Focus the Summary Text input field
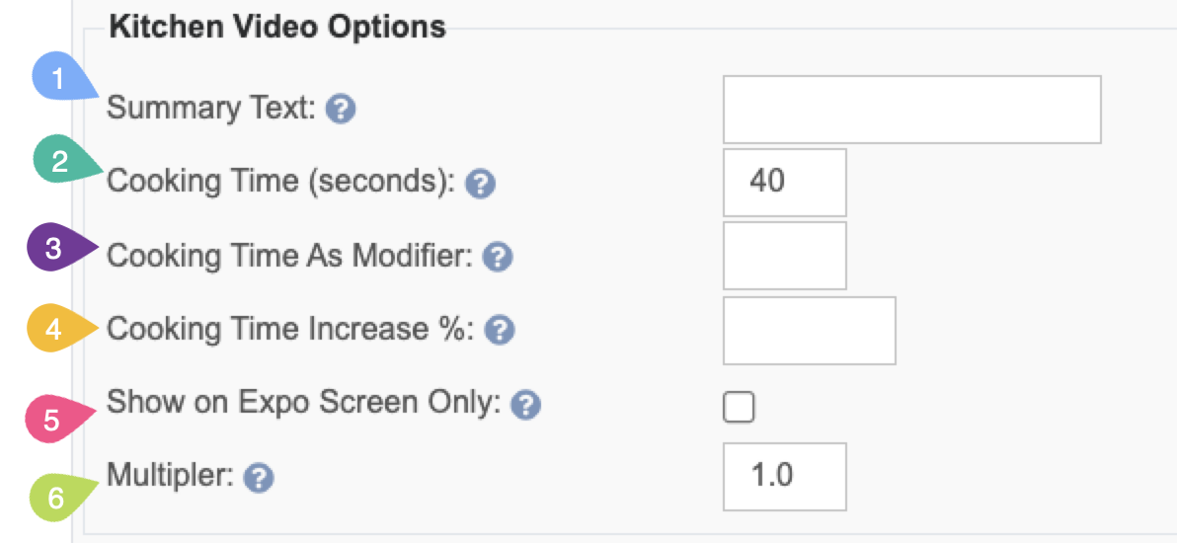The width and height of the screenshot is (1177, 543). click(x=912, y=109)
